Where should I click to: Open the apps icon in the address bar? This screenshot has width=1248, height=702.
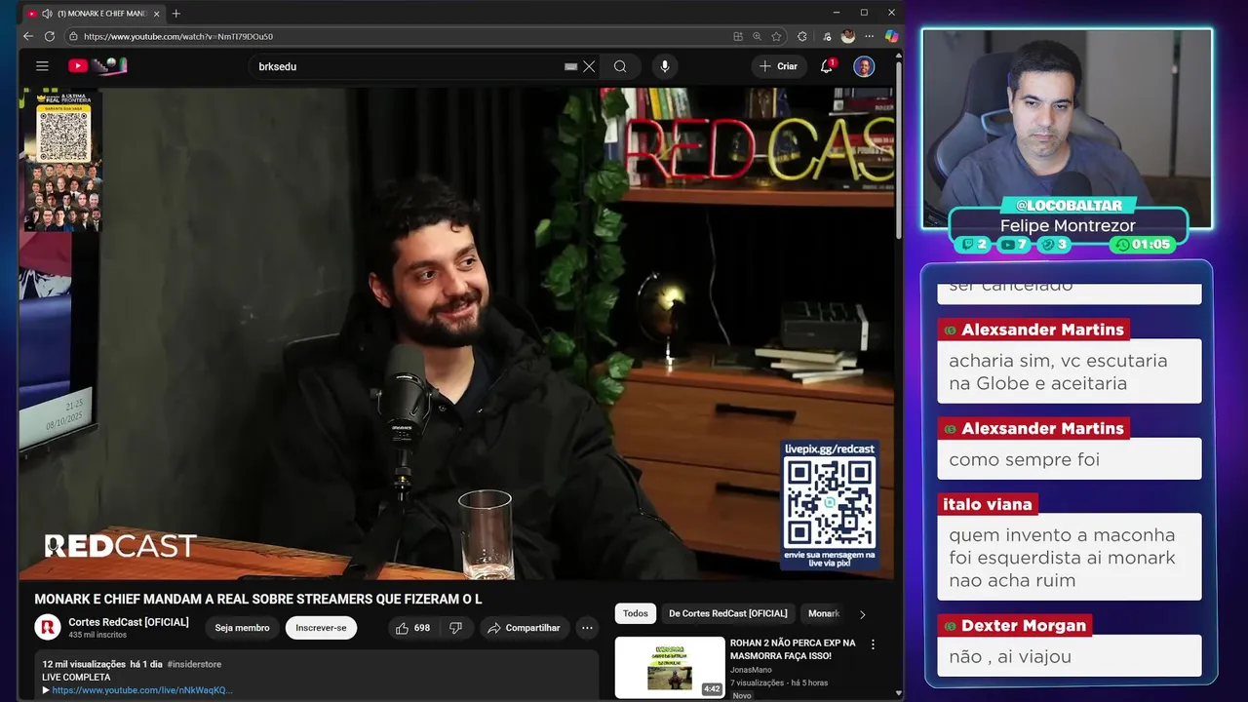click(x=738, y=36)
